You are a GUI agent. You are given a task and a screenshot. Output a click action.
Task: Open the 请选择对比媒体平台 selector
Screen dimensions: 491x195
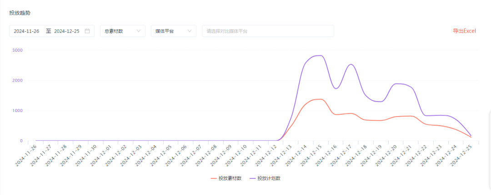[268, 31]
